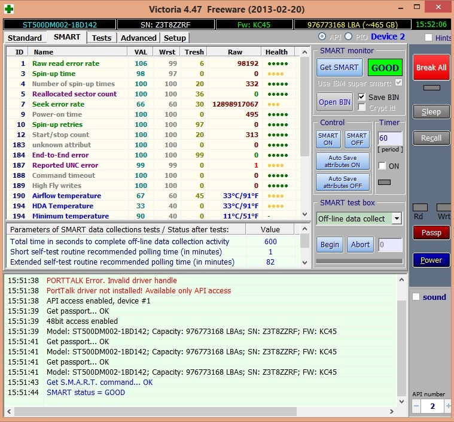Turn SMART ON in Control panel

328,139
